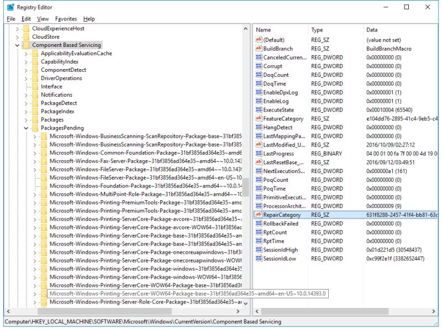Click the ab string icon next to BuildBranch

[257, 49]
